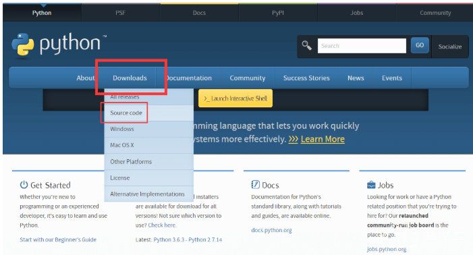
Task: Click the Check here link
Action: [162, 225]
